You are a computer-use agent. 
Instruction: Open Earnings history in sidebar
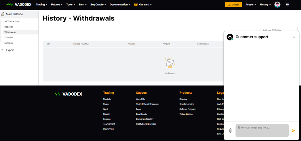click(x=8, y=43)
